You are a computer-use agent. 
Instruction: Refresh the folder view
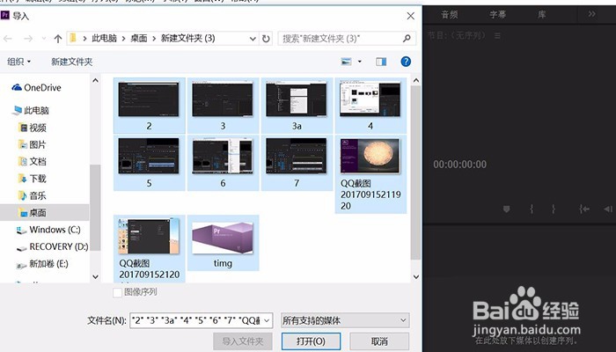tap(266, 39)
